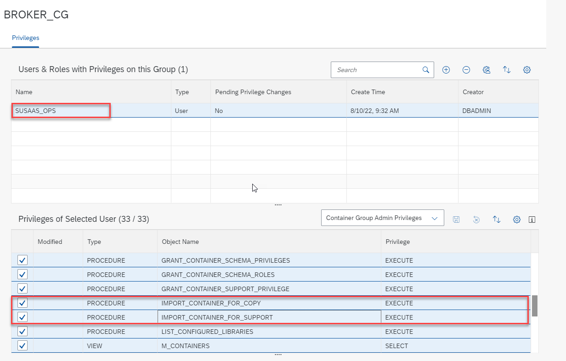
Task: Save the privilege changes
Action: 456,219
